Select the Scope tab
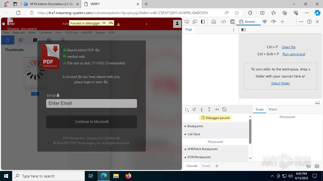Image resolution: width=323 pixels, height=181 pixels. coord(259,109)
